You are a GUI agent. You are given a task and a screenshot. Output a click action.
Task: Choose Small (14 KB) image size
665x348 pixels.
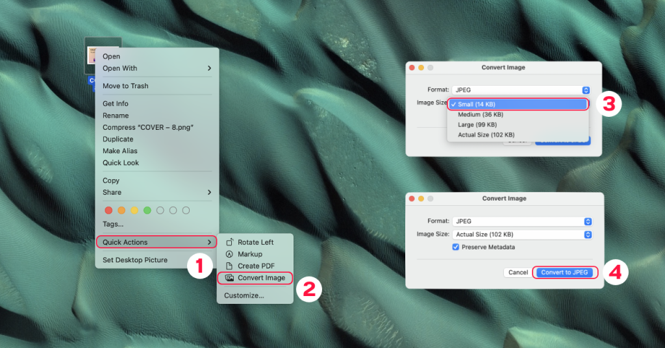(518, 105)
